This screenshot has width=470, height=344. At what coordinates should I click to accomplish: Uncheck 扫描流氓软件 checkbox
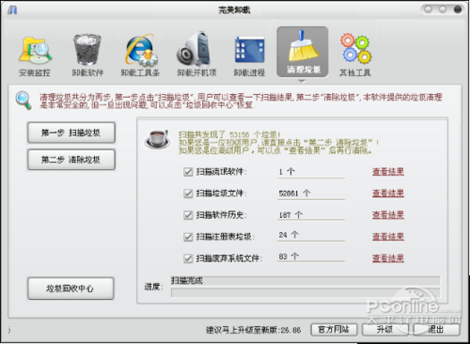pos(188,172)
